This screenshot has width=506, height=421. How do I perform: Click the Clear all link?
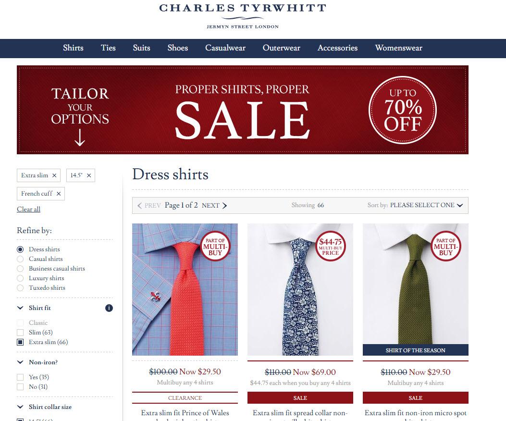(x=28, y=209)
